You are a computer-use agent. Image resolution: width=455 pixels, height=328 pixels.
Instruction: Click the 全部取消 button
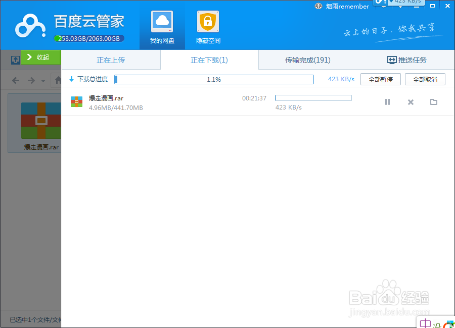(x=425, y=79)
